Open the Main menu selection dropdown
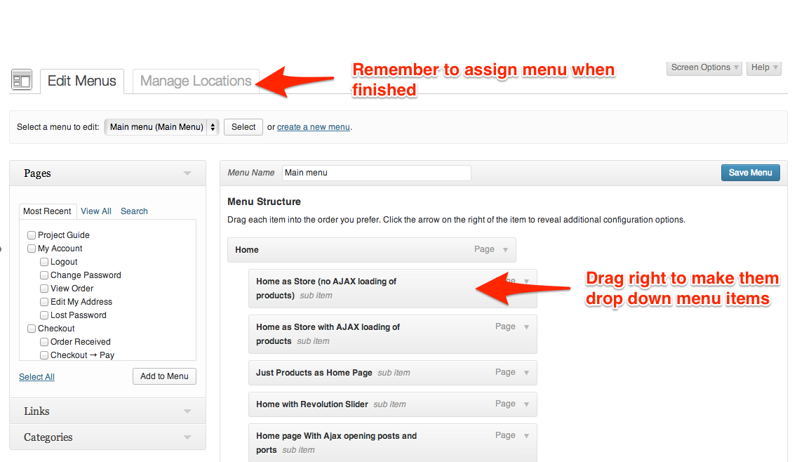797x462 pixels. (161, 127)
